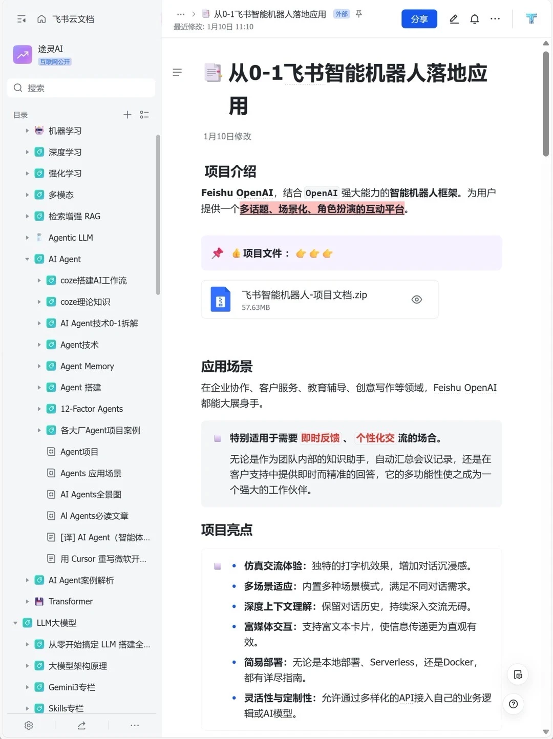Open sidebar bottom more options

click(x=135, y=725)
